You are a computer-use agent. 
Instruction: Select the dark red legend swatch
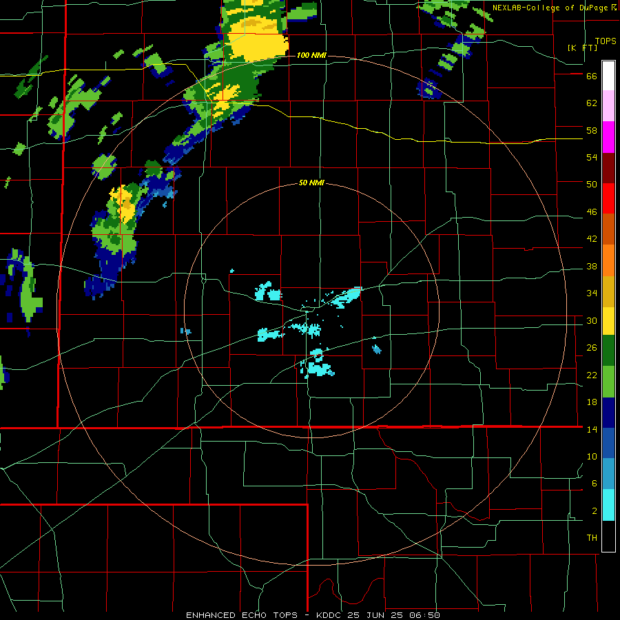pos(608,168)
